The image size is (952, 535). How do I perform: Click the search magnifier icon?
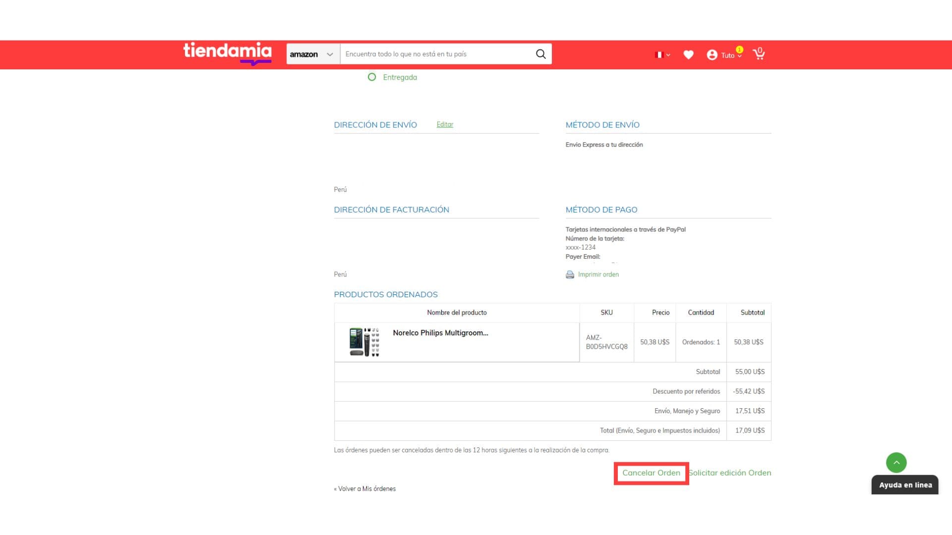coord(540,54)
